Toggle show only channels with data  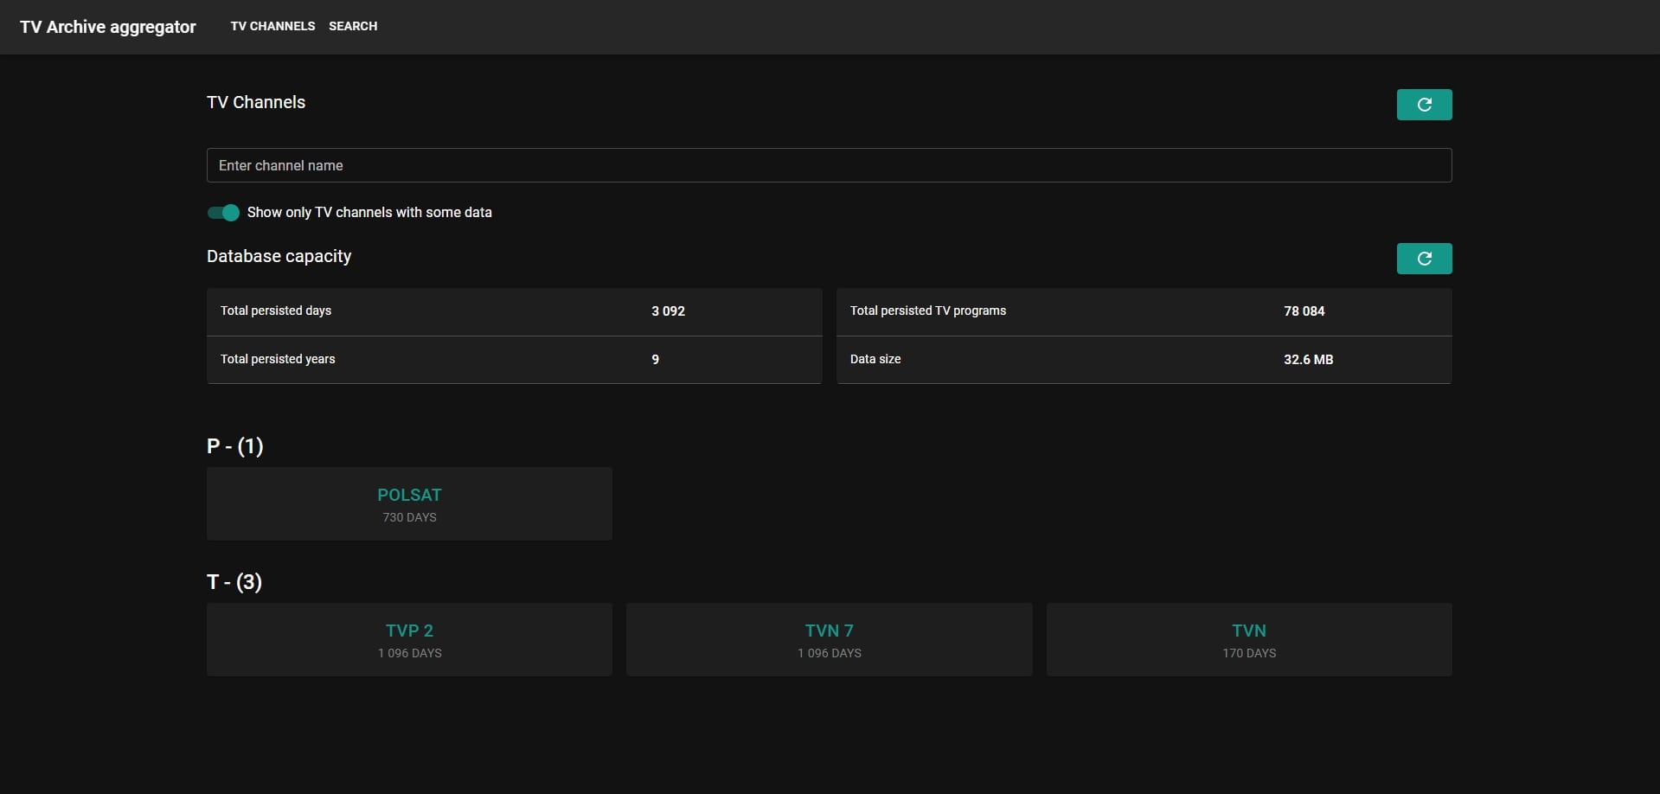pyautogui.click(x=223, y=213)
